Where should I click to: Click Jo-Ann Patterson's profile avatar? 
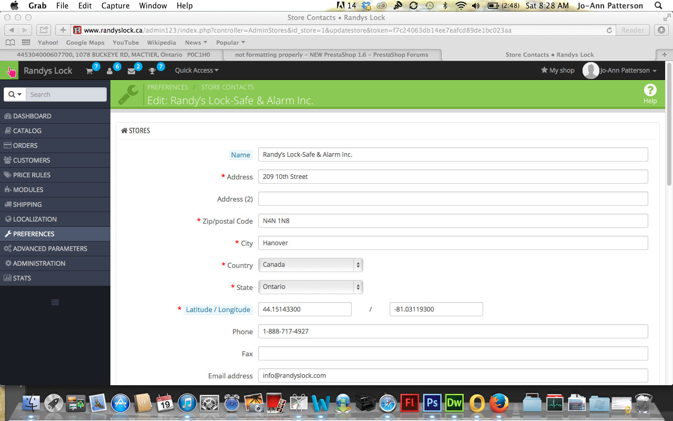[x=590, y=71]
